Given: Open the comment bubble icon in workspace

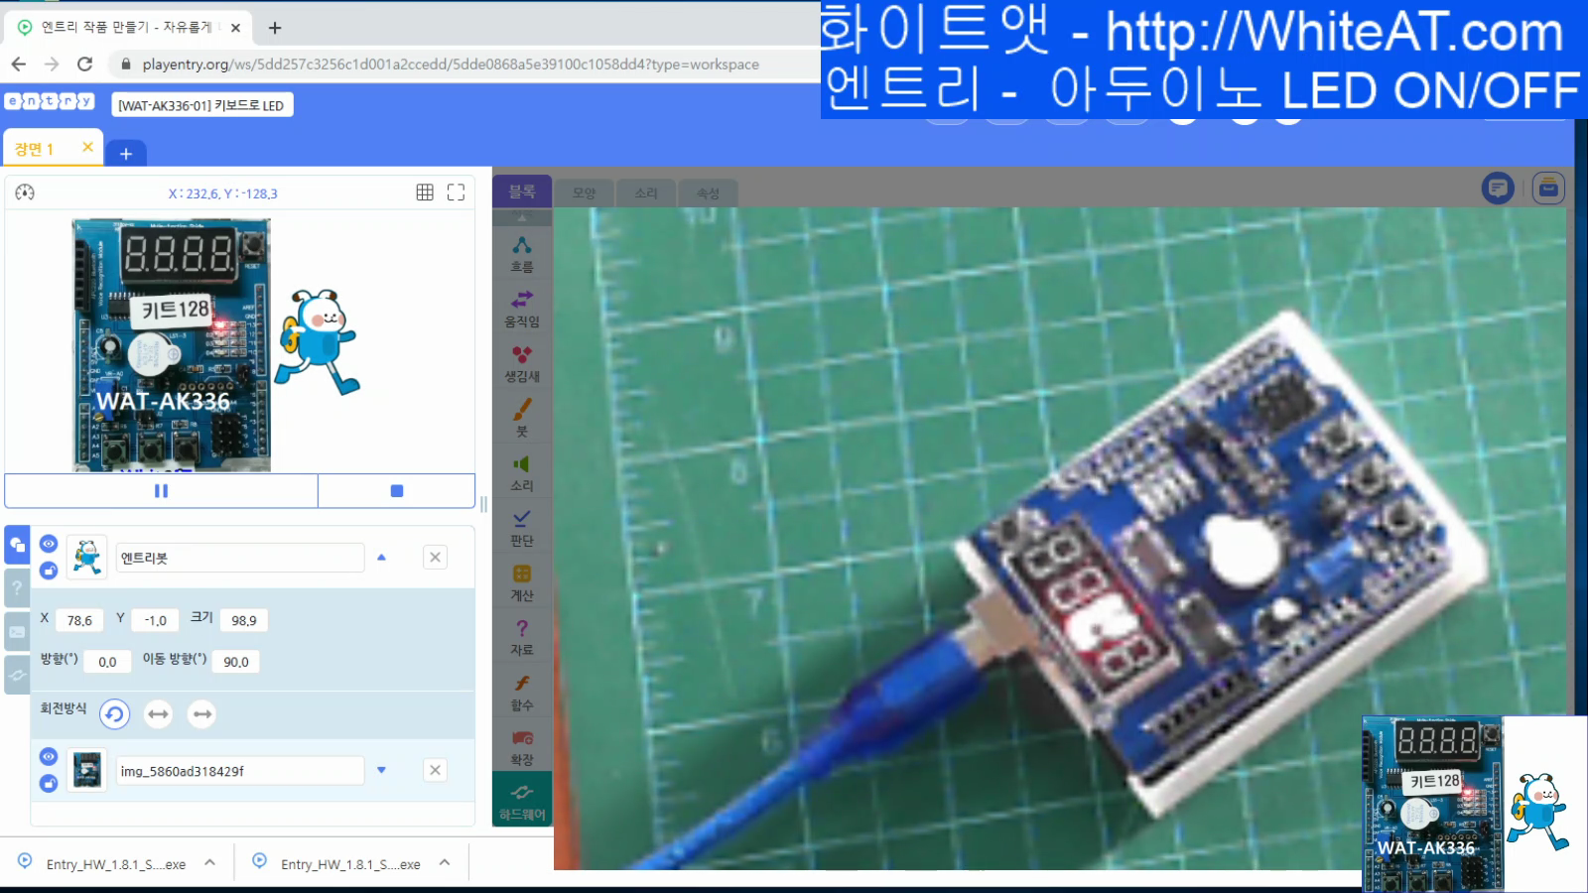Looking at the screenshot, I should click(x=1498, y=188).
